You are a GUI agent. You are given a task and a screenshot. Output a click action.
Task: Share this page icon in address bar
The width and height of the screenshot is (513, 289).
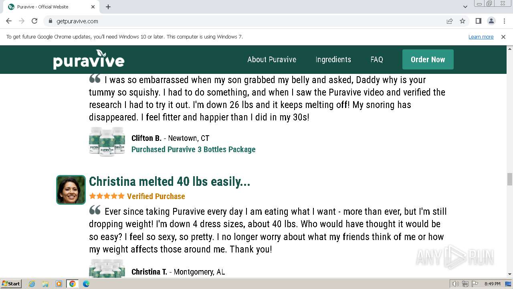pos(450,21)
